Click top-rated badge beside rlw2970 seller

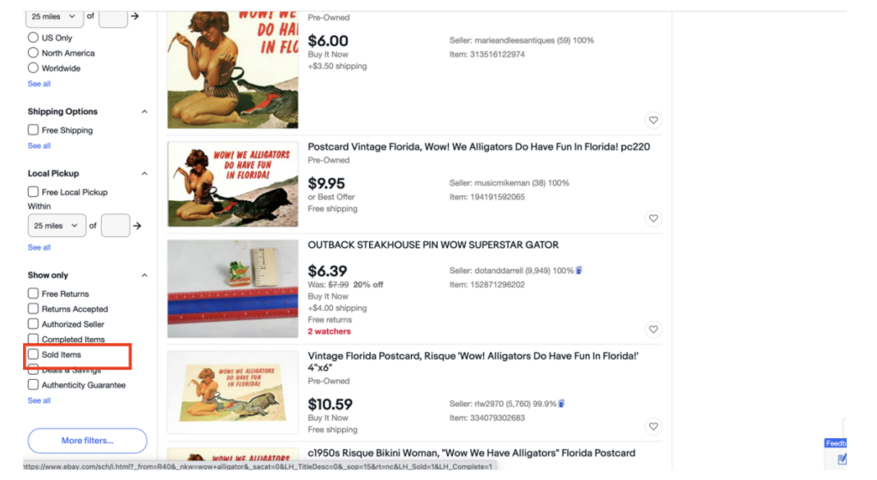pos(561,404)
